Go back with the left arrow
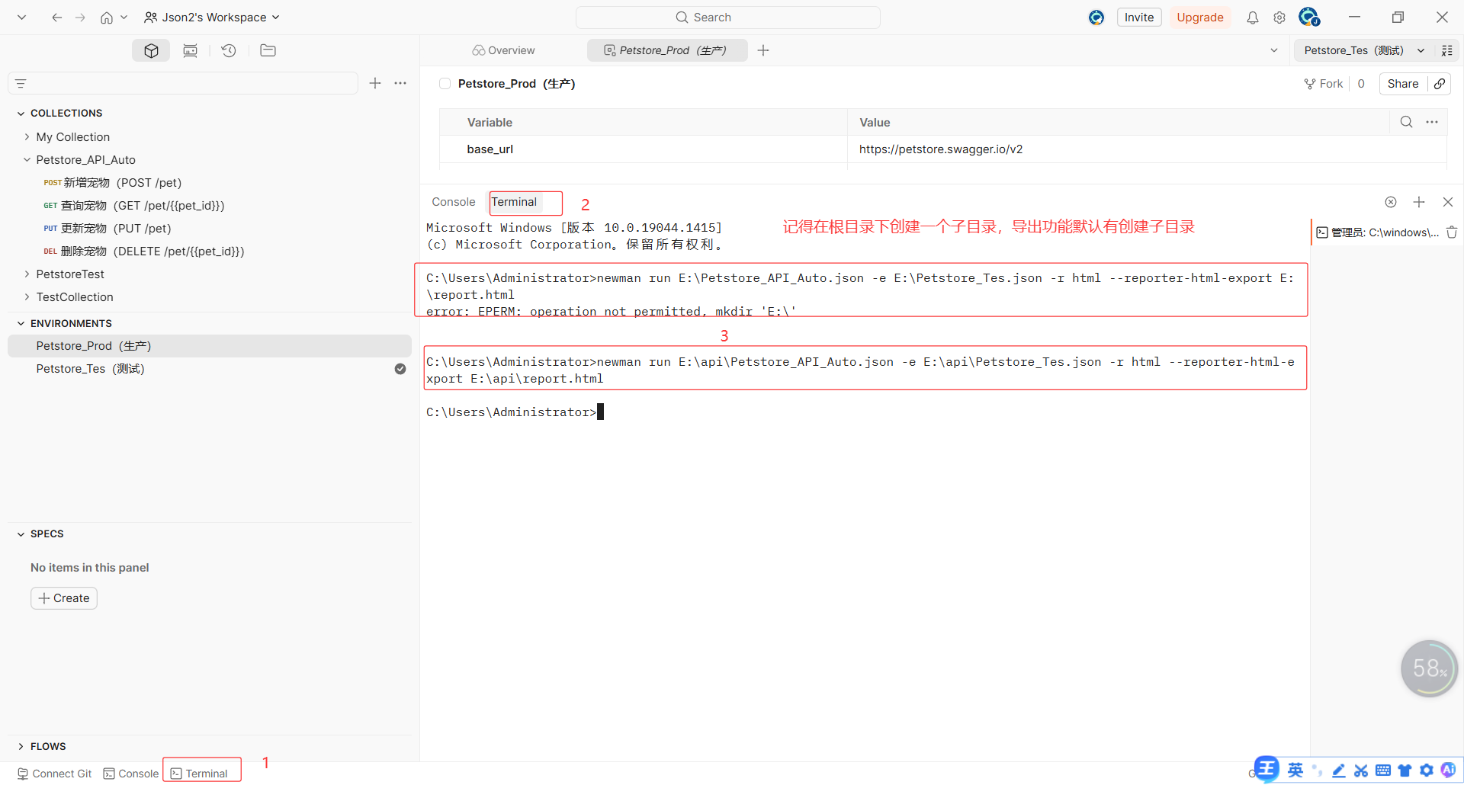Image resolution: width=1464 pixels, height=785 pixels. point(56,18)
